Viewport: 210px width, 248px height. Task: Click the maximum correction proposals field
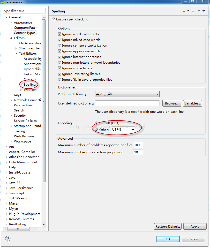tap(138, 152)
